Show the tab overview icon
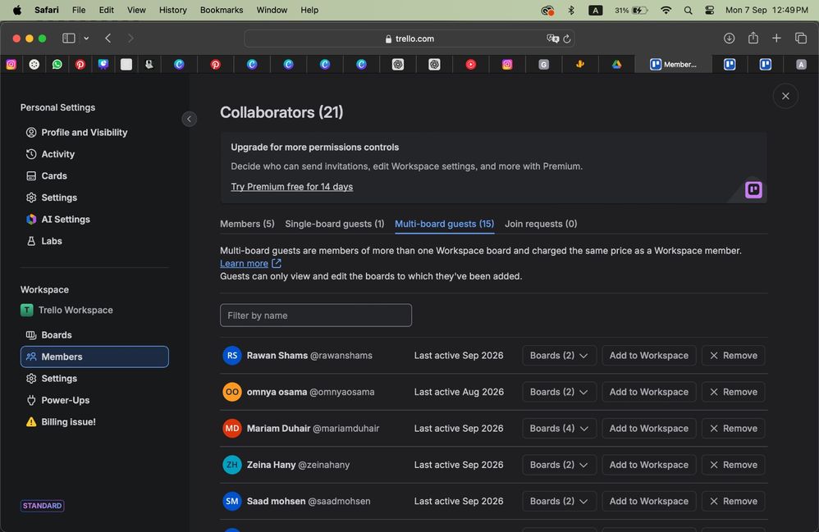 click(x=801, y=38)
